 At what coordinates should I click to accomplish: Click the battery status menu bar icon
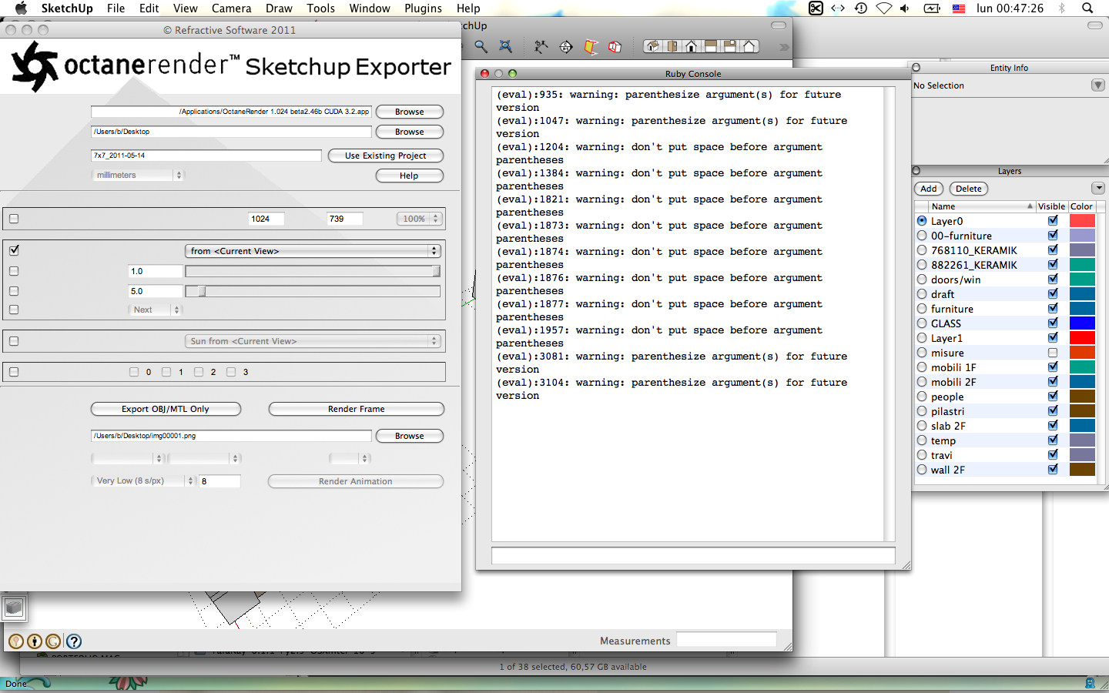click(932, 8)
